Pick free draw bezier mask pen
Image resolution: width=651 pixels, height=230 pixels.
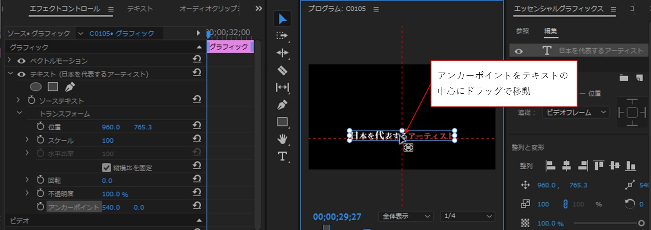pyautogui.click(x=70, y=87)
